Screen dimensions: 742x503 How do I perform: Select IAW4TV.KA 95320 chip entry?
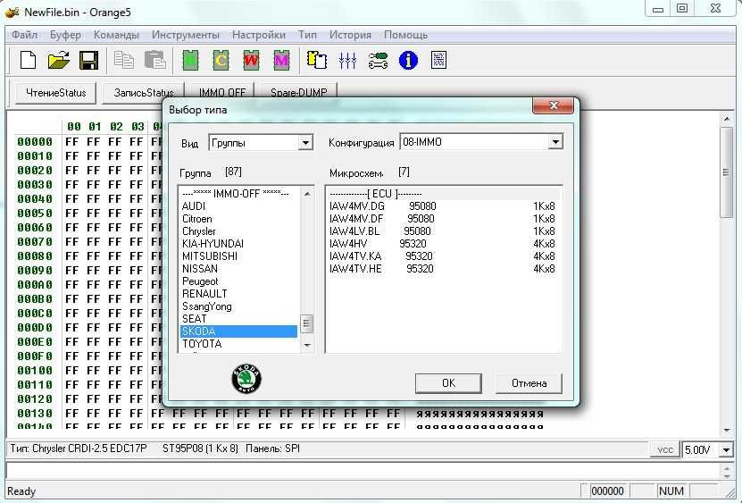click(x=443, y=256)
